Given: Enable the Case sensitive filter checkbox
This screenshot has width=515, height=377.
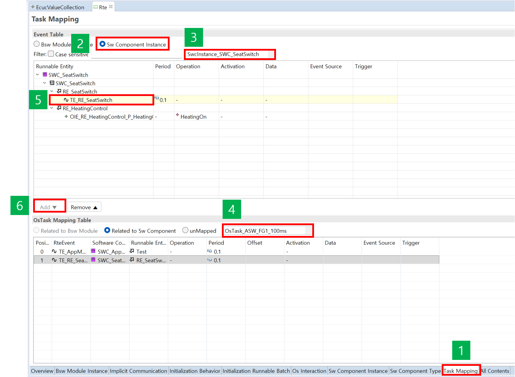Looking at the screenshot, I should 51,54.
